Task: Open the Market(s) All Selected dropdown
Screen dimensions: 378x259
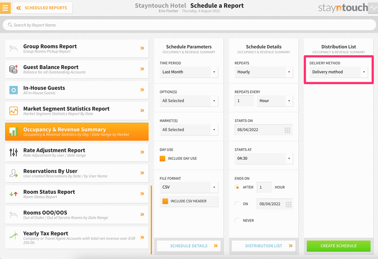Action: 189,130
